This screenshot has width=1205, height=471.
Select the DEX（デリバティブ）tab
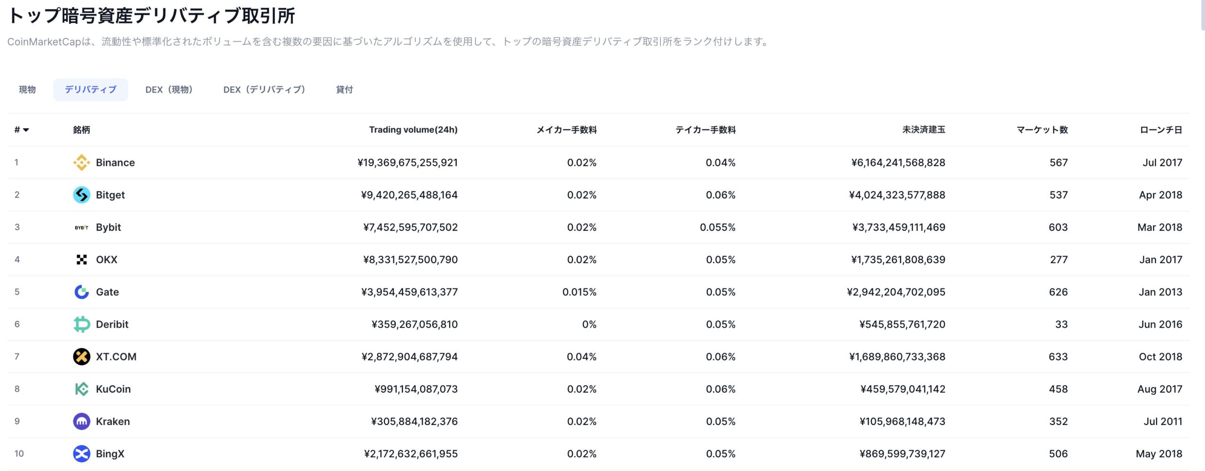[x=264, y=90]
